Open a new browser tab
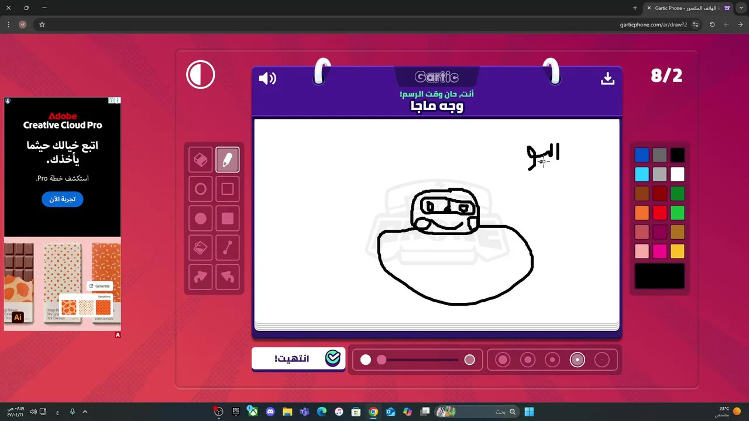Image resolution: width=749 pixels, height=421 pixels. (x=635, y=8)
